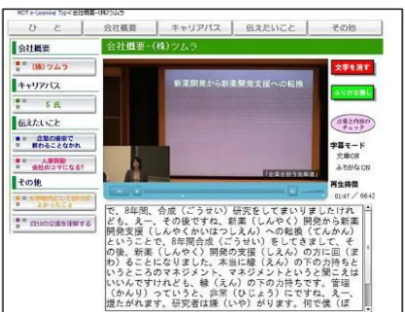This screenshot has height=312, width=405.
Task: Click the video seek bar
Action: [215, 191]
